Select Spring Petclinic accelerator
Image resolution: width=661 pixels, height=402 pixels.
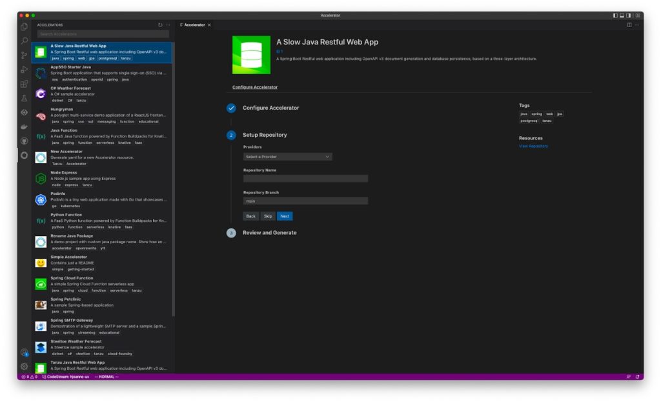click(102, 305)
